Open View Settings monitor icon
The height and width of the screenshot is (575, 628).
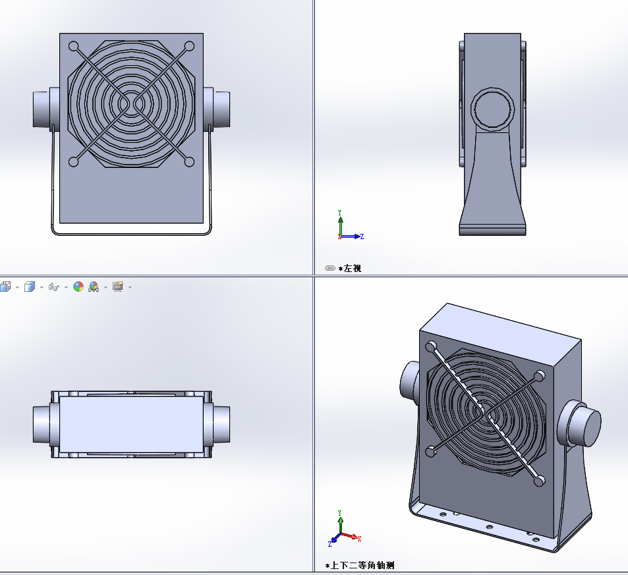click(118, 287)
